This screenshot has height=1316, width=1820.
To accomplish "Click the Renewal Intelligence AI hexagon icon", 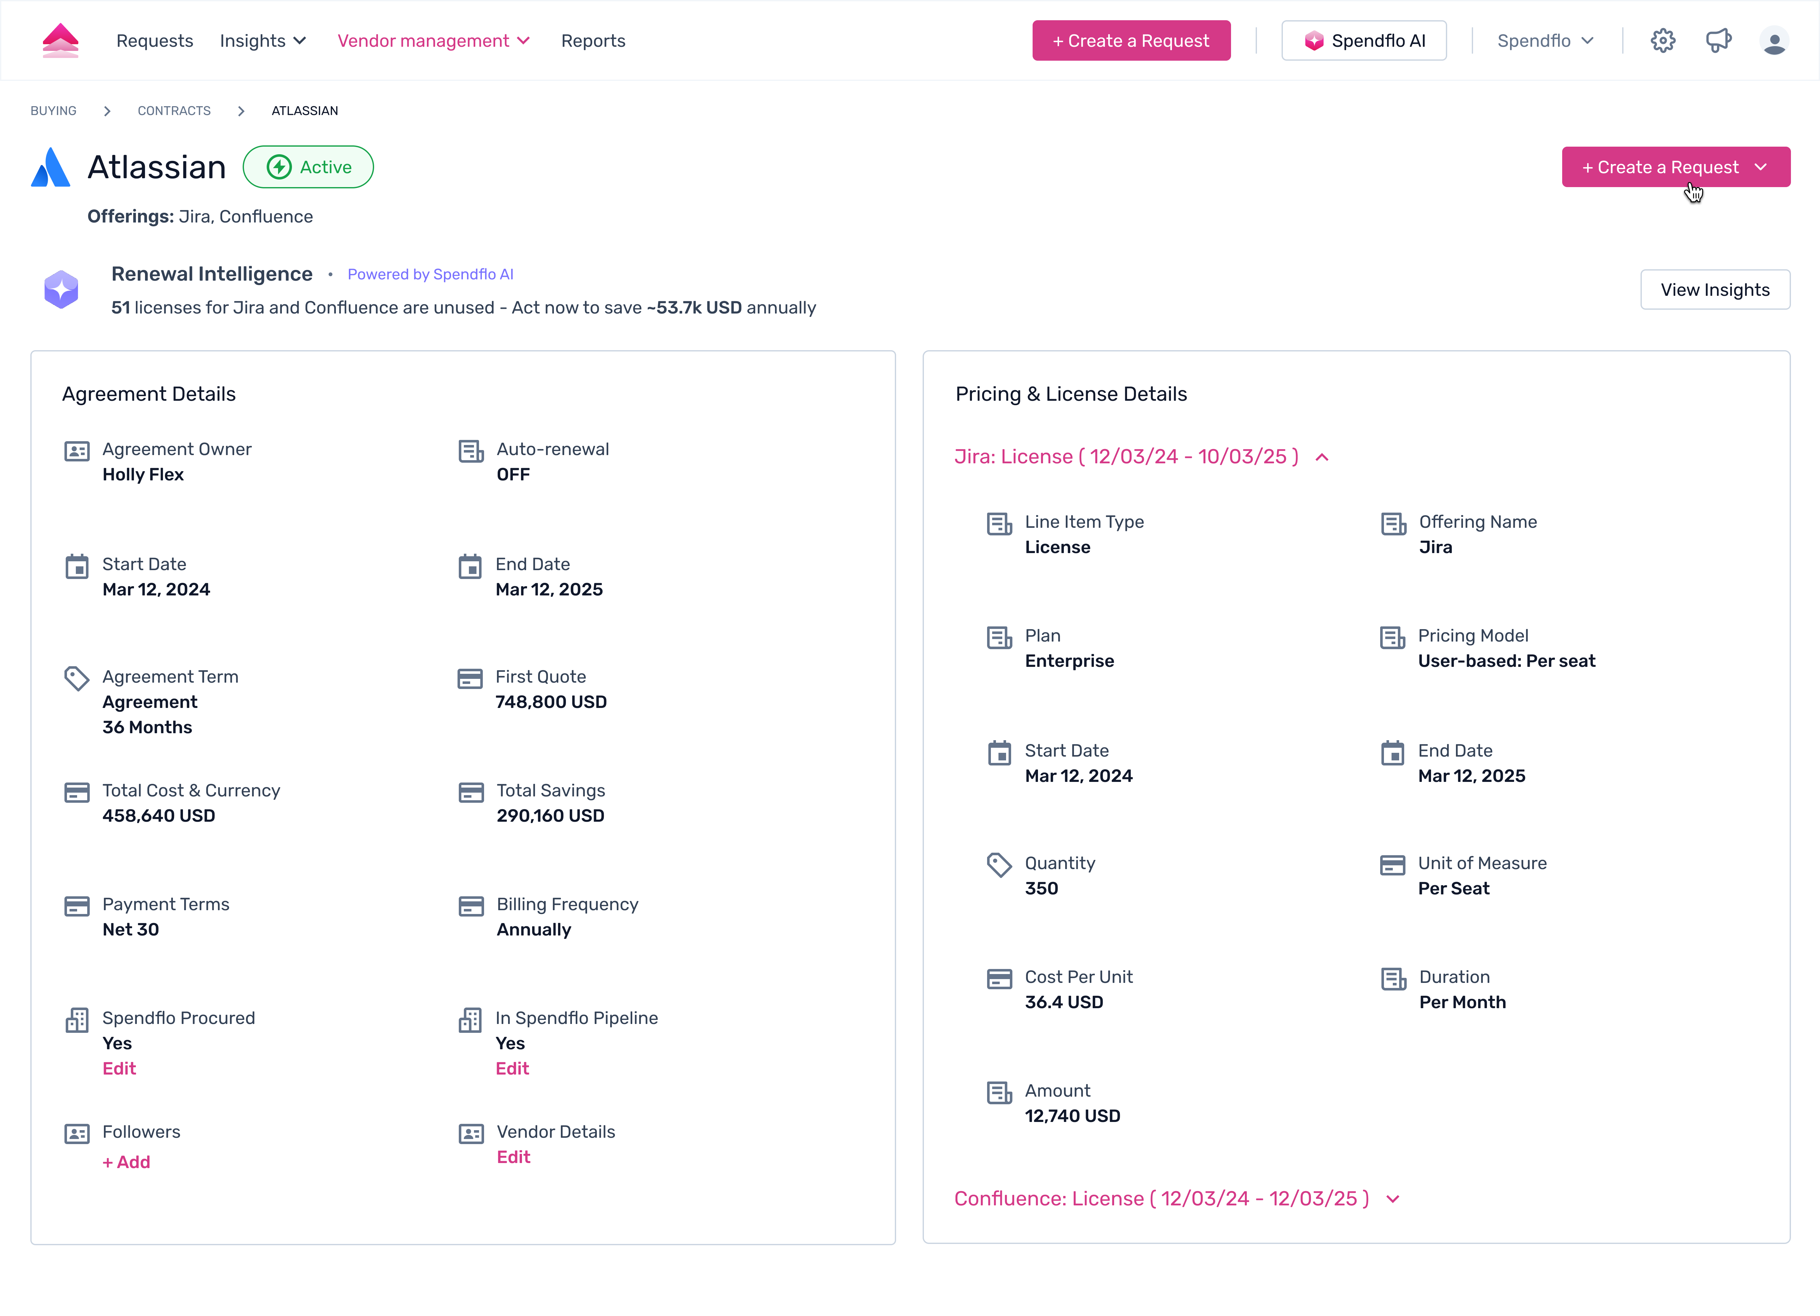I will click(61, 290).
